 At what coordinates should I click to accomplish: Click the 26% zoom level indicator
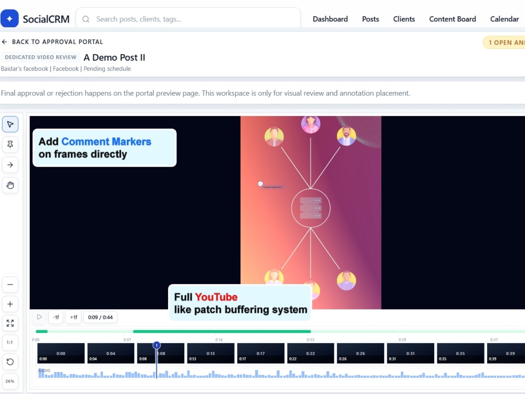coord(10,381)
